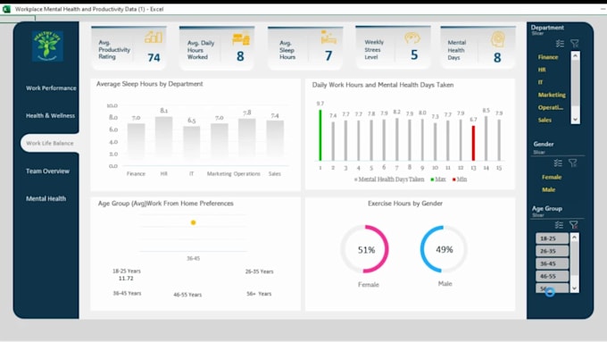Click the mental health days head icon
607x342 pixels.
[x=498, y=39]
